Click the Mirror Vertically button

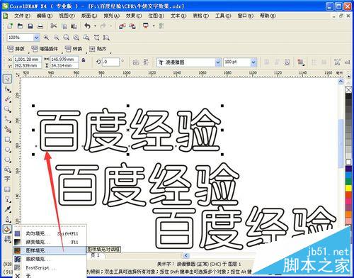pyautogui.click(x=146, y=62)
